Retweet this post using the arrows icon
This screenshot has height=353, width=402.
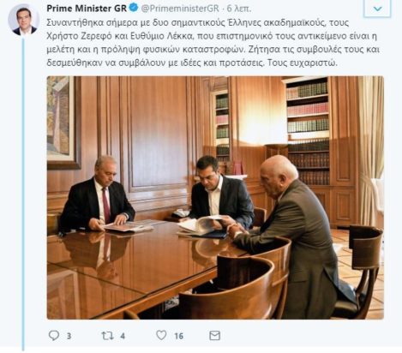pos(107,336)
